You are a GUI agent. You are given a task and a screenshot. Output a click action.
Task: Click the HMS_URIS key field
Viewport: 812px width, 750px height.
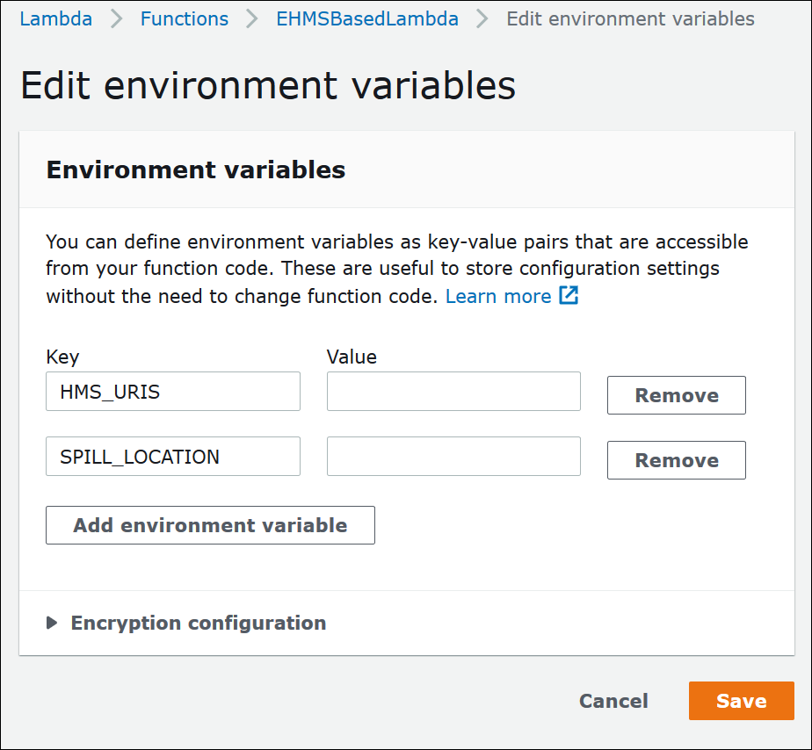coord(172,391)
